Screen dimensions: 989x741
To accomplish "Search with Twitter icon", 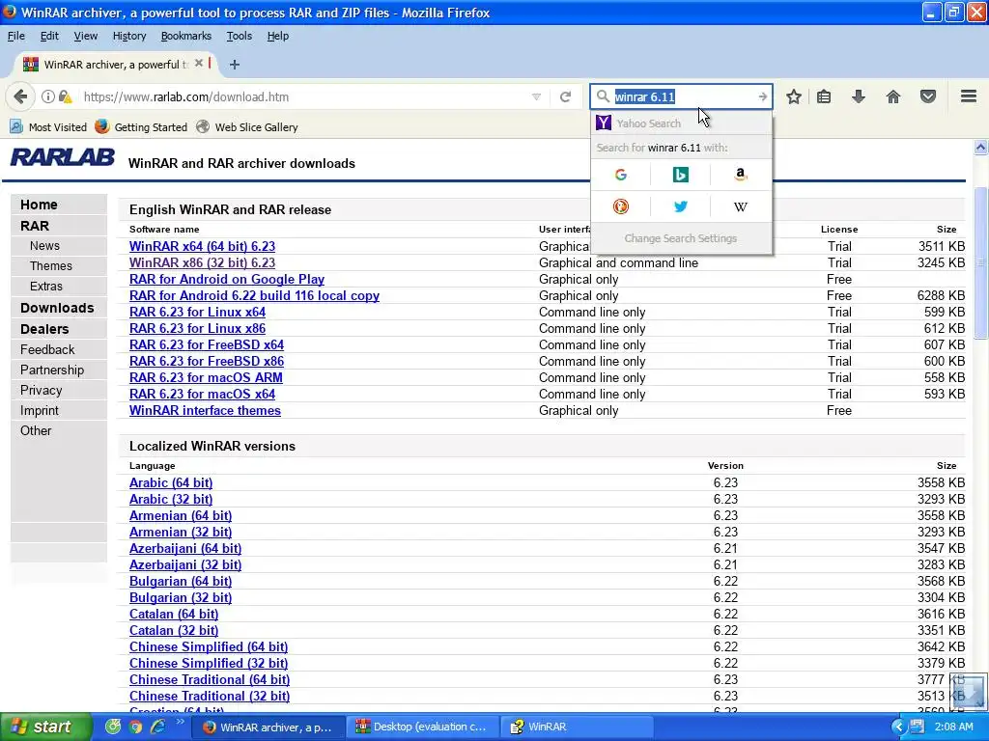I will coord(681,206).
